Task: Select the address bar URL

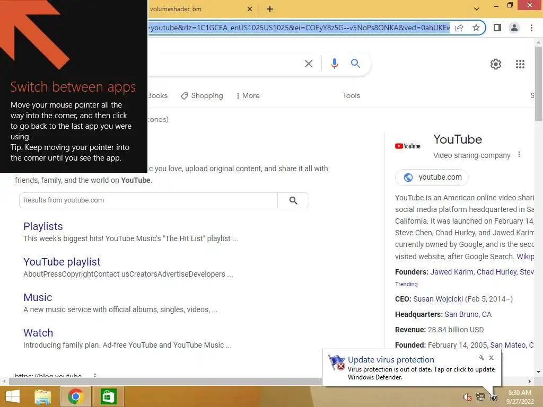Action: pos(299,28)
